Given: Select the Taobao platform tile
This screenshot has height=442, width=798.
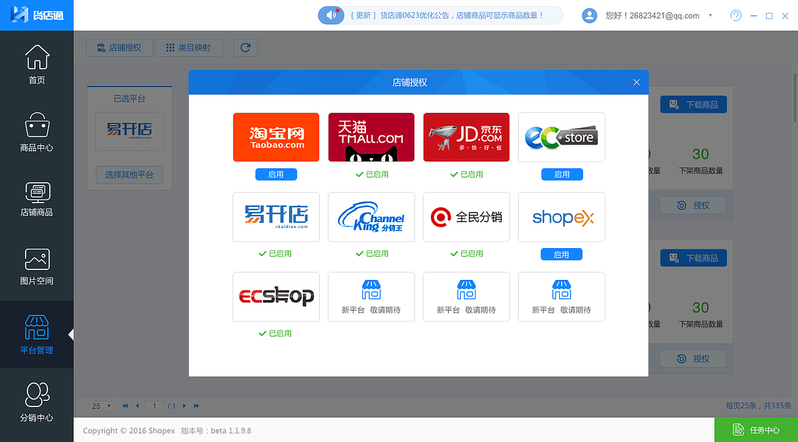Looking at the screenshot, I should [x=276, y=137].
